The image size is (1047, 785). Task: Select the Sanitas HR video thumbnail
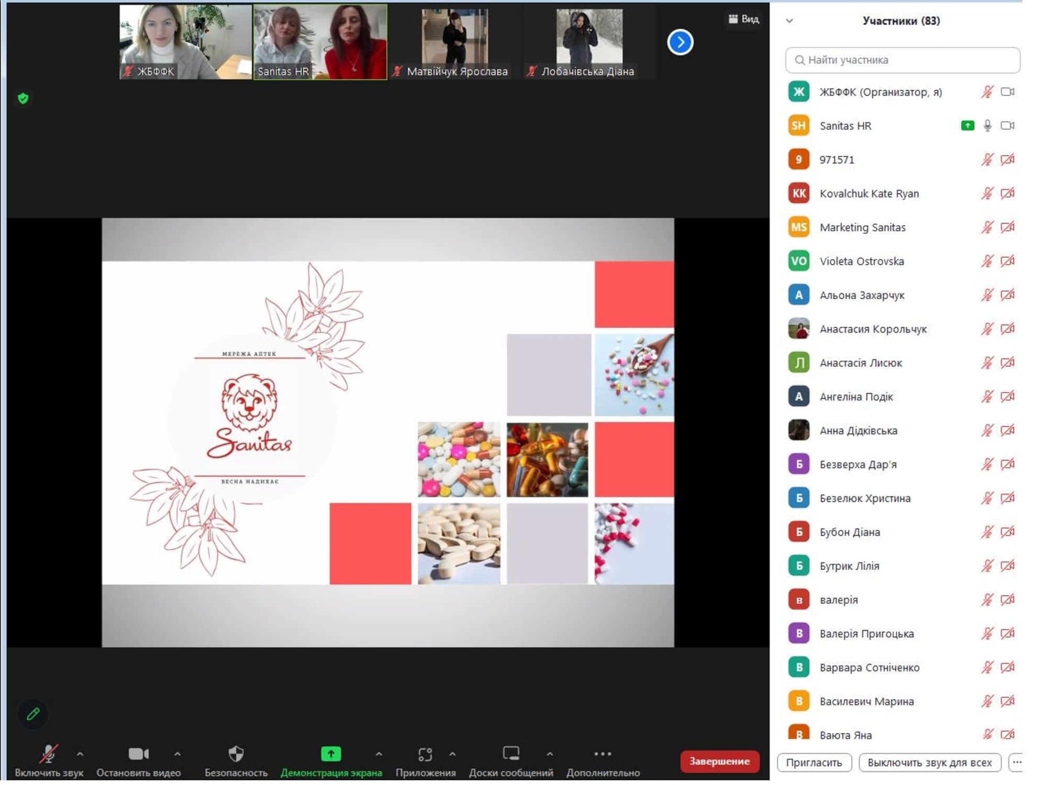(x=320, y=42)
